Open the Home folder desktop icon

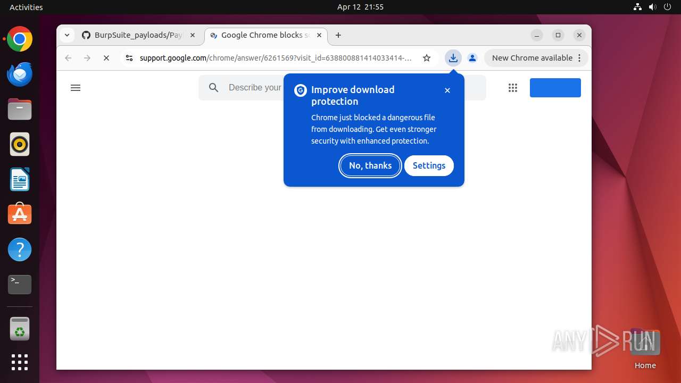pyautogui.click(x=645, y=348)
